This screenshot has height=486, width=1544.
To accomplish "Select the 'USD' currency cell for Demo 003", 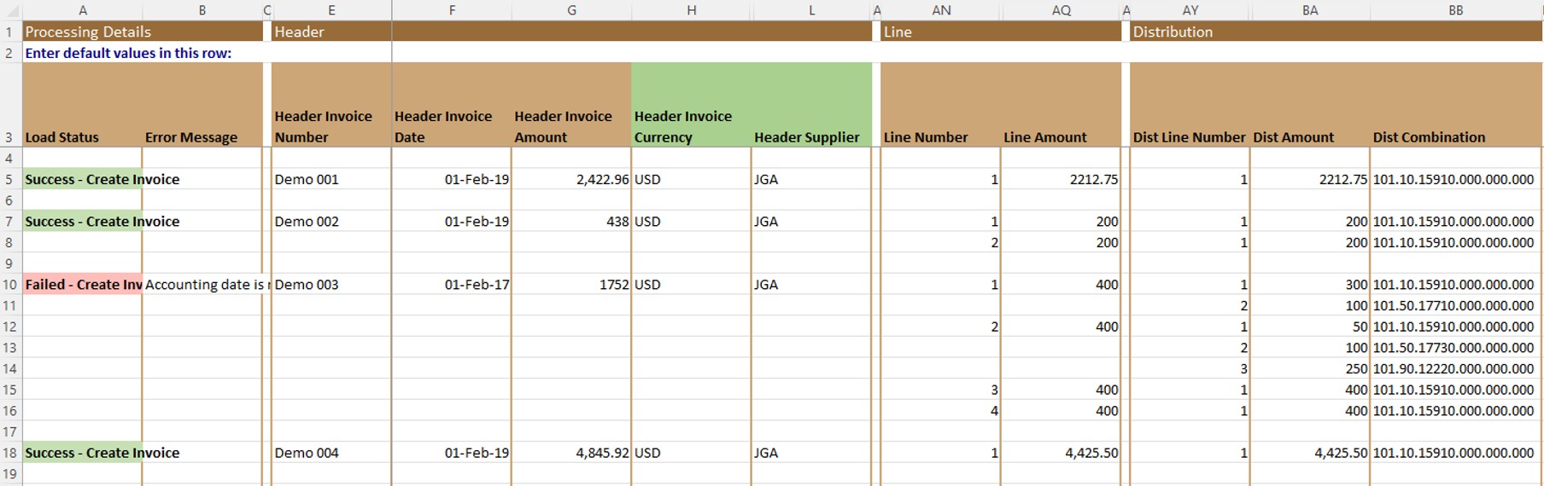I will point(692,284).
